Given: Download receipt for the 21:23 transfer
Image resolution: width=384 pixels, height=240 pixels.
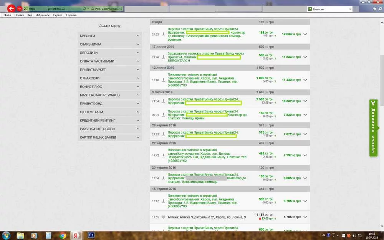Looking at the screenshot, I should (163, 134).
